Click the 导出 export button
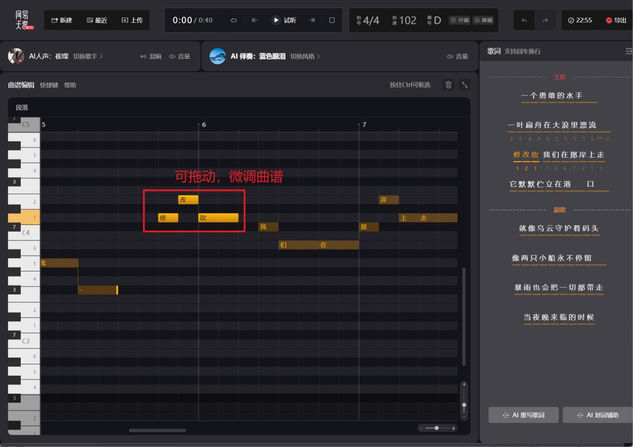Image resolution: width=633 pixels, height=447 pixels. [x=616, y=20]
